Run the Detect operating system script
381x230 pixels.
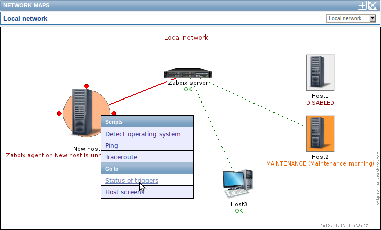[147, 134]
